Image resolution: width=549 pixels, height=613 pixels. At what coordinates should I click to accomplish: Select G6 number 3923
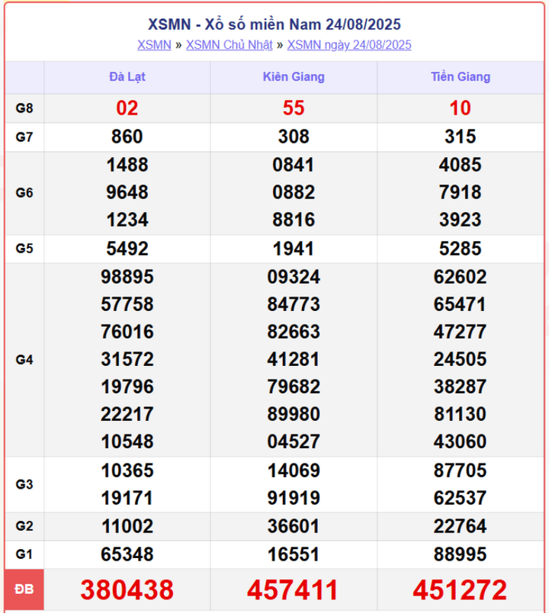[x=461, y=220]
